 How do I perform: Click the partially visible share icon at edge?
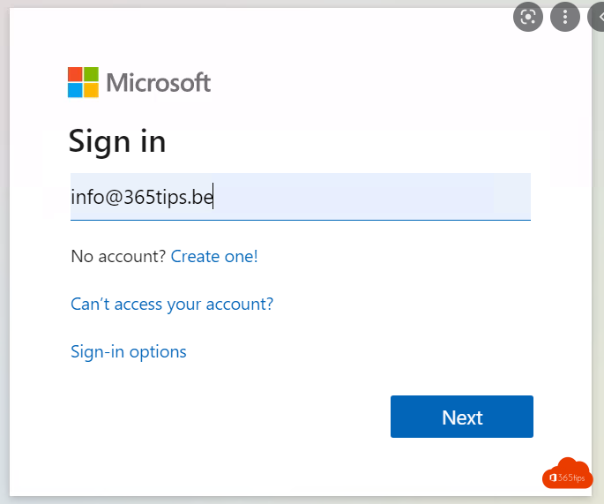point(598,17)
